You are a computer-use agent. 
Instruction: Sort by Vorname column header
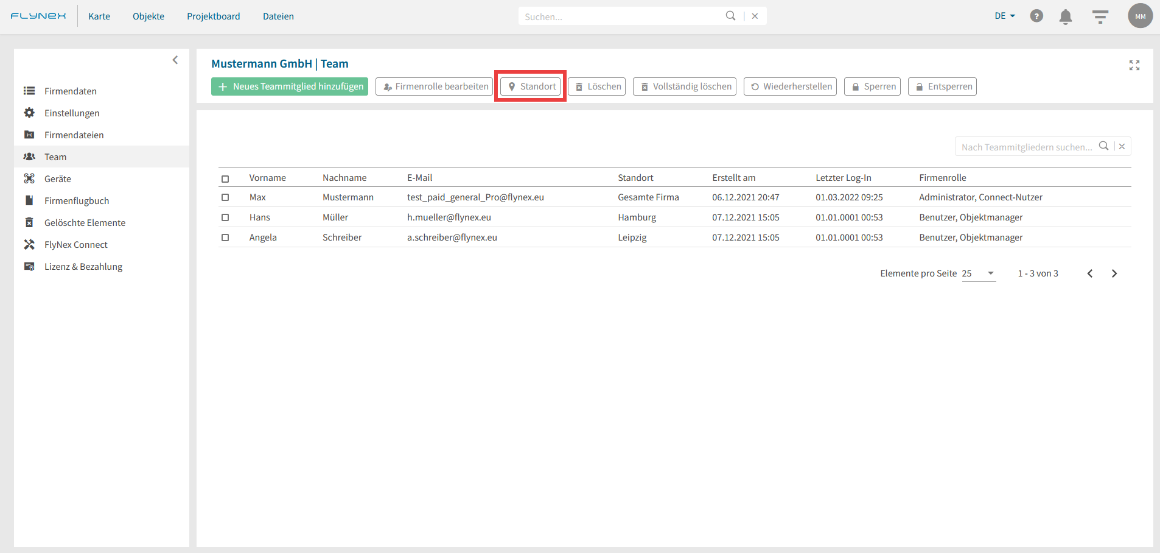click(267, 178)
